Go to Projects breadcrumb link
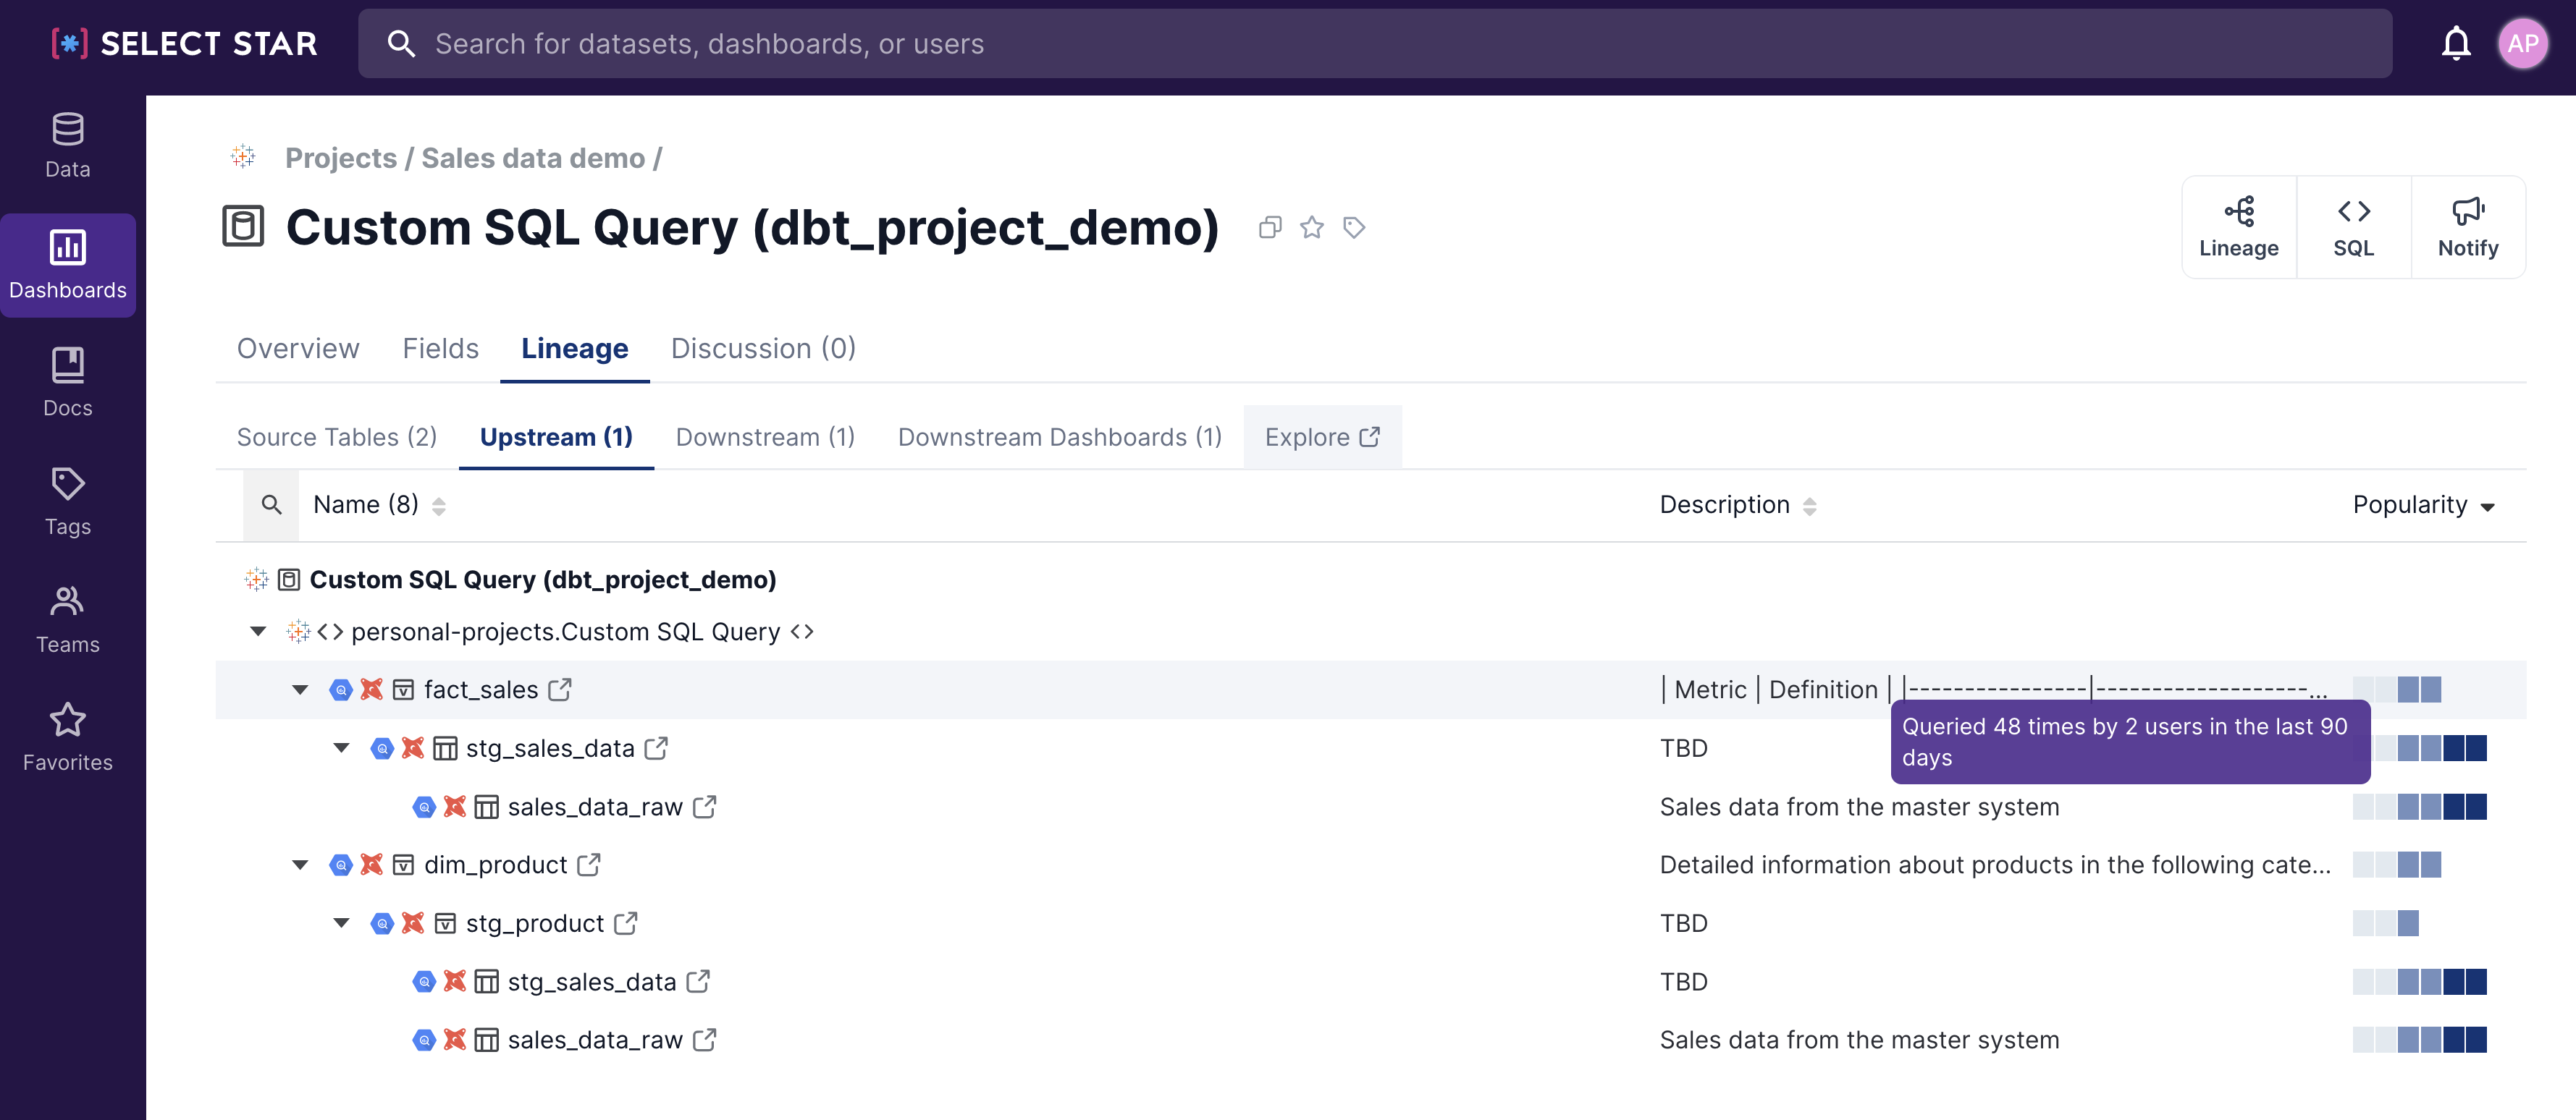Screen dimensions: 2576x1120 341,158
